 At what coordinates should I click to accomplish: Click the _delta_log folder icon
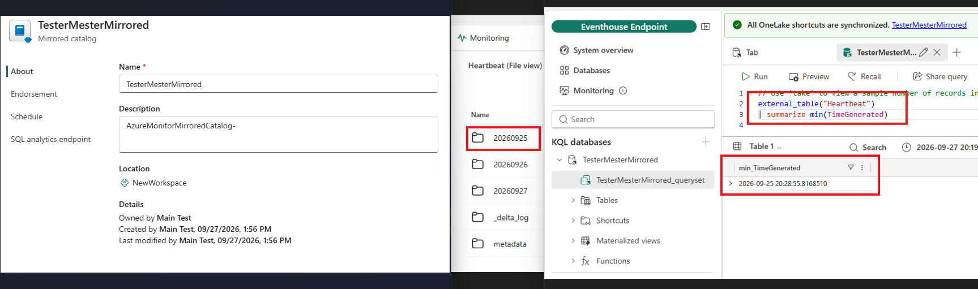point(478,217)
